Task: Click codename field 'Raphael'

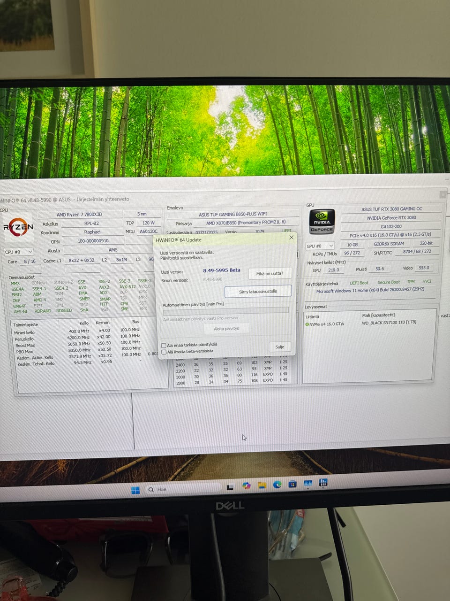Action: click(92, 232)
